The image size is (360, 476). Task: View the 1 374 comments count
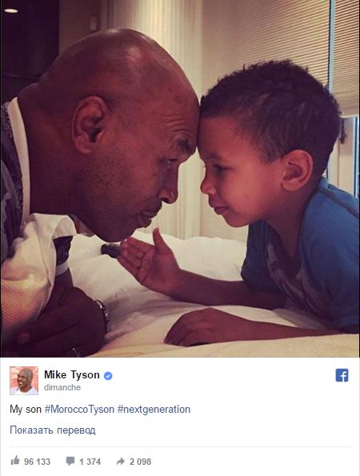[90, 462]
